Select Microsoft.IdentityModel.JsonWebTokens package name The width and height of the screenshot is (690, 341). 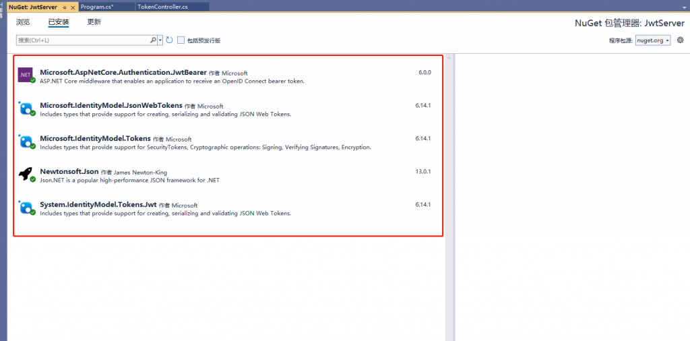(111, 106)
